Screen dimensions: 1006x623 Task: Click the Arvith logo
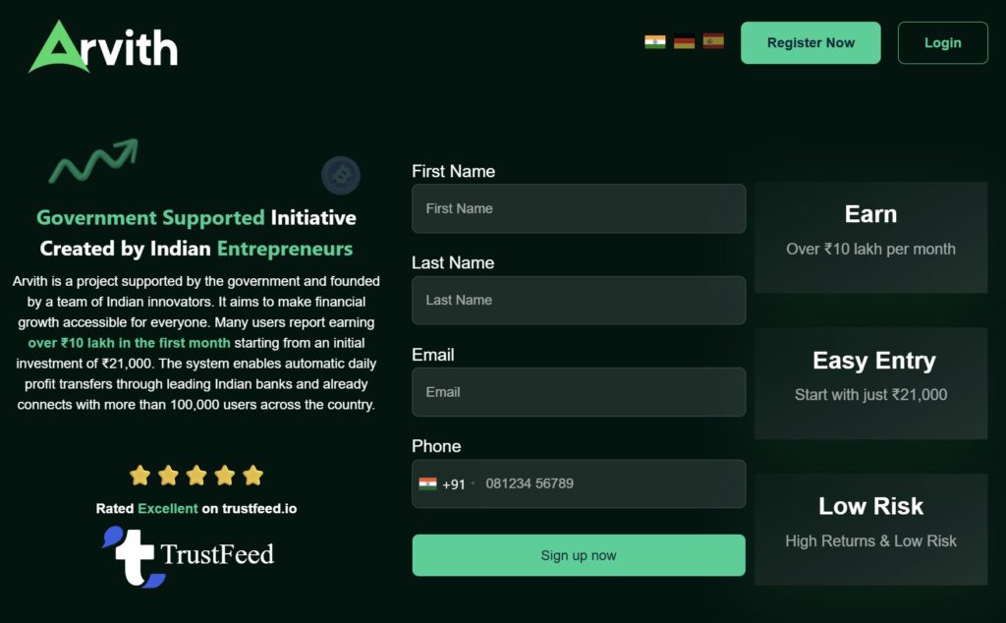tap(101, 47)
